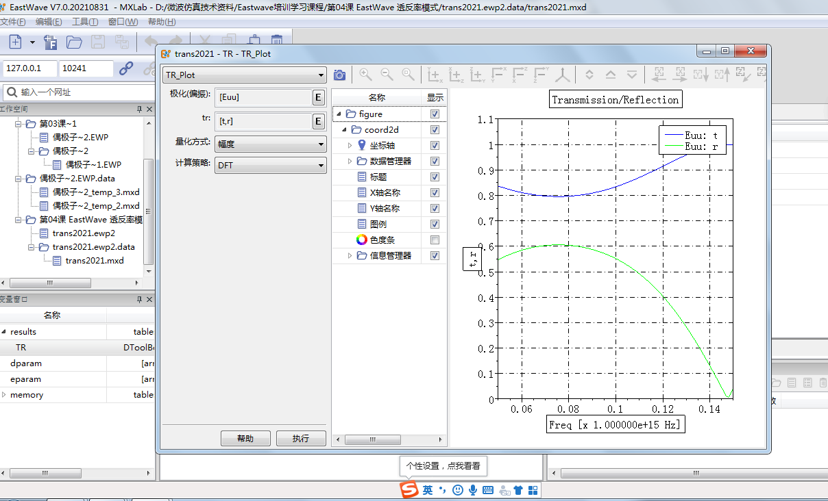Enable the 色度条 colorbar checkbox
Image resolution: width=828 pixels, height=501 pixels.
(435, 240)
